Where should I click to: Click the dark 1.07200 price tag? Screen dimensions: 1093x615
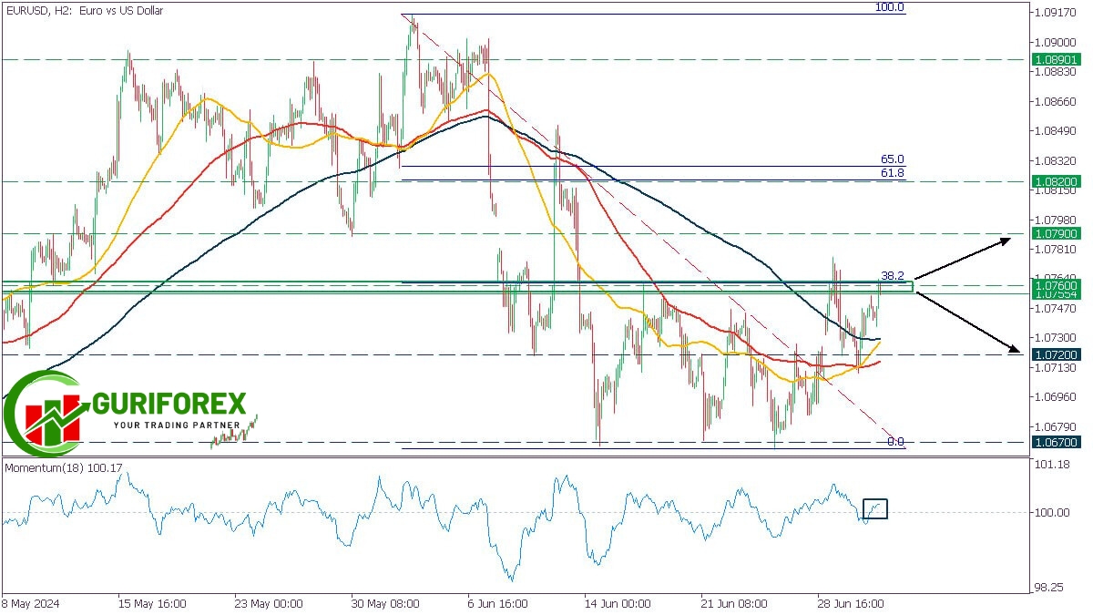tap(1056, 354)
